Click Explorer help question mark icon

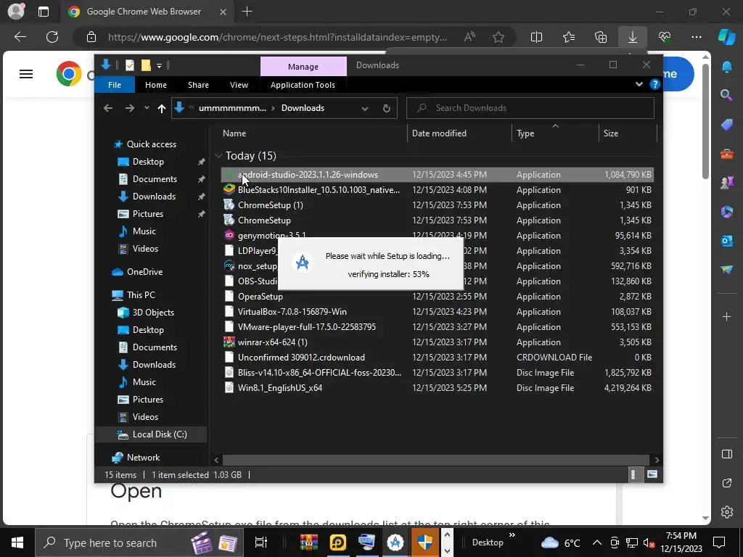[655, 84]
